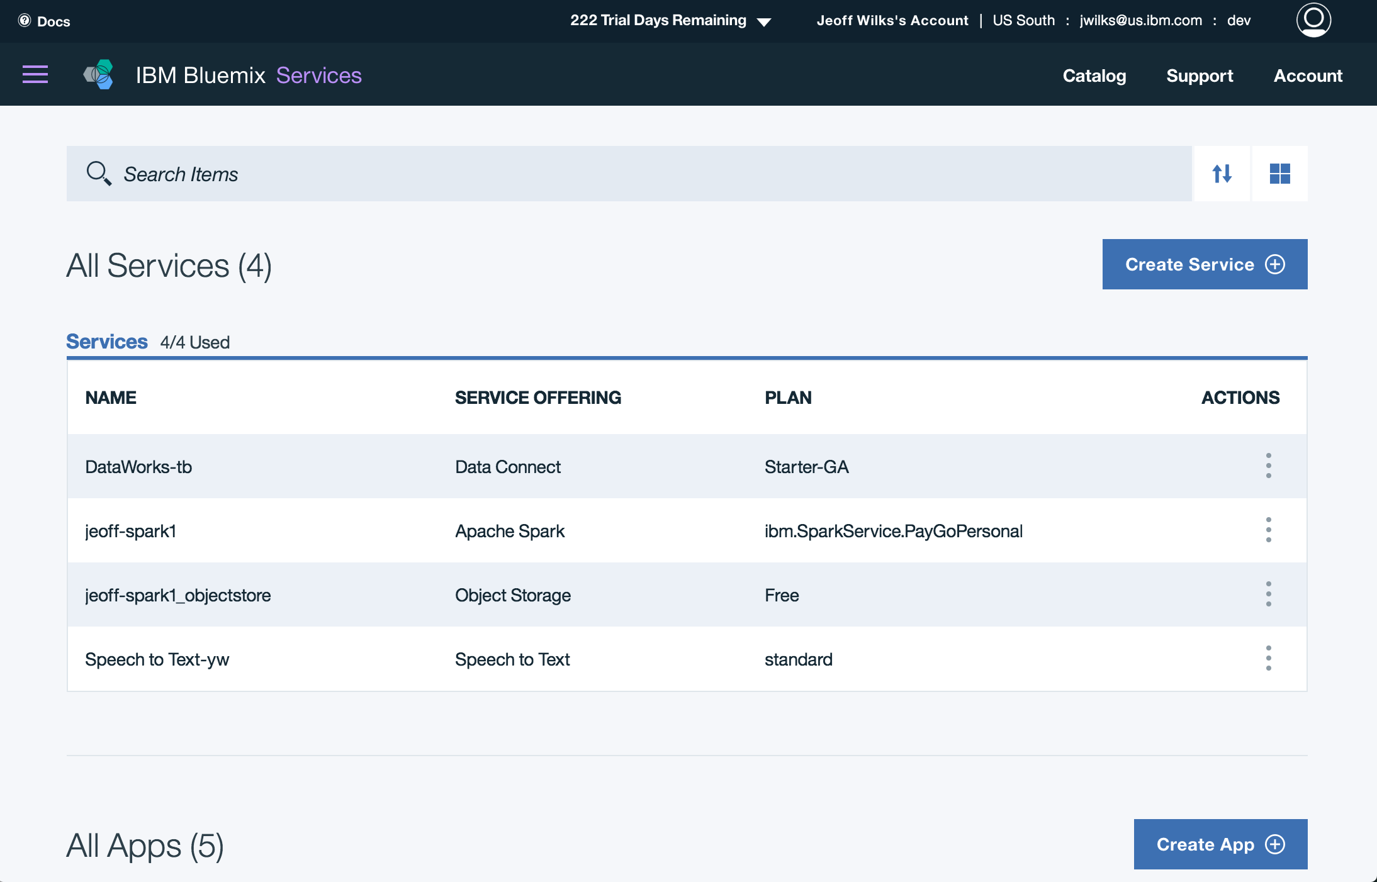This screenshot has width=1377, height=882.
Task: Open the hamburger navigation menu
Action: coord(35,74)
